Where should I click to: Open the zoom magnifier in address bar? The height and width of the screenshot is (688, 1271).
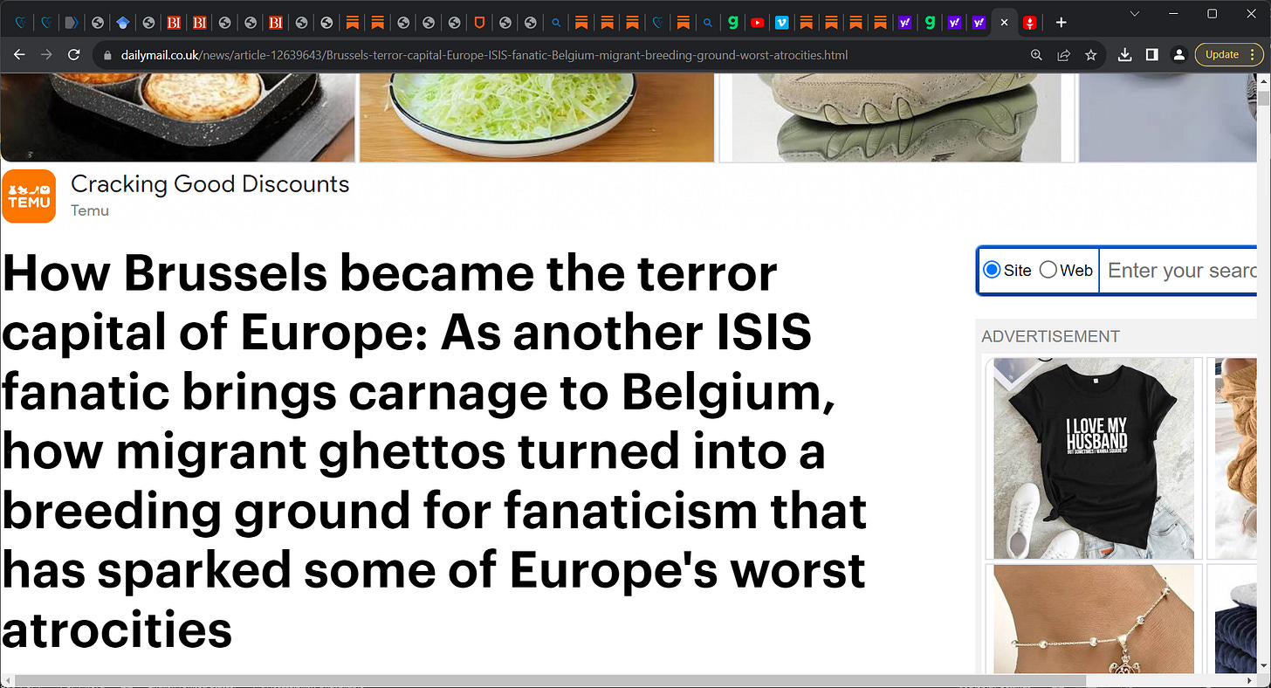pos(1036,54)
